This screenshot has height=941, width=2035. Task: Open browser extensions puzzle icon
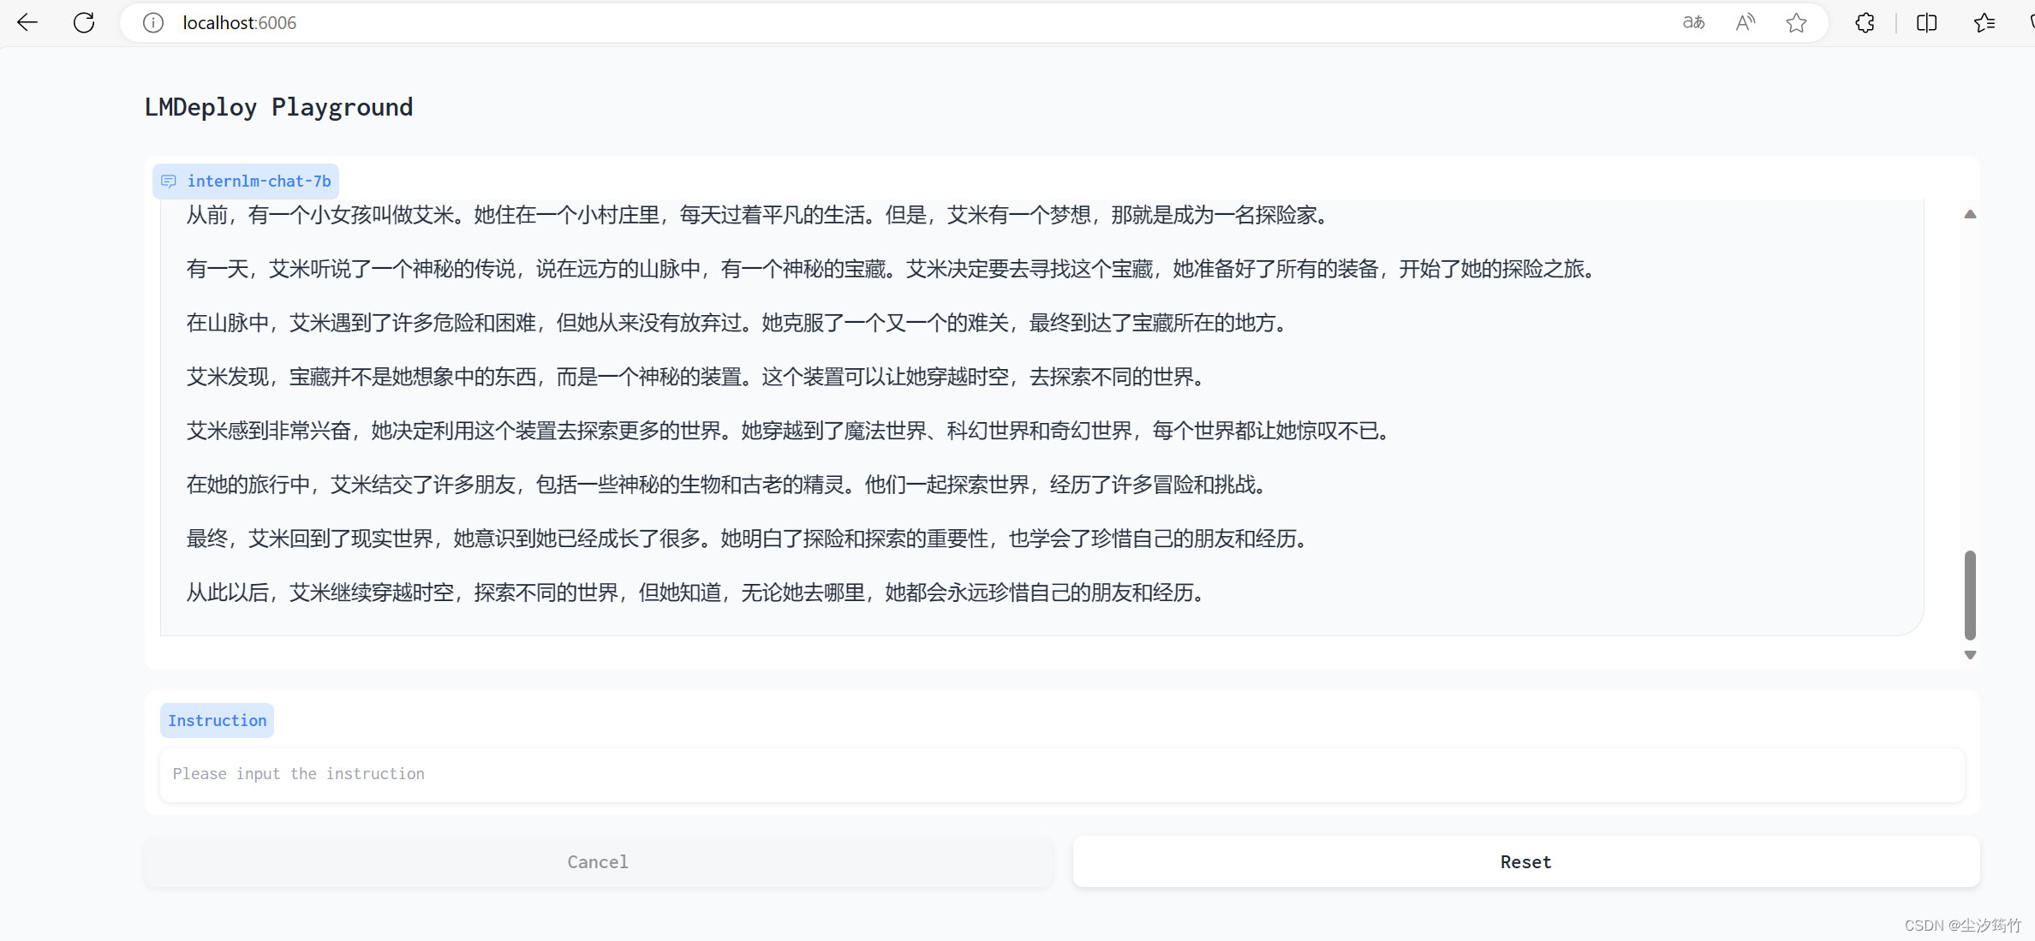click(x=1865, y=23)
